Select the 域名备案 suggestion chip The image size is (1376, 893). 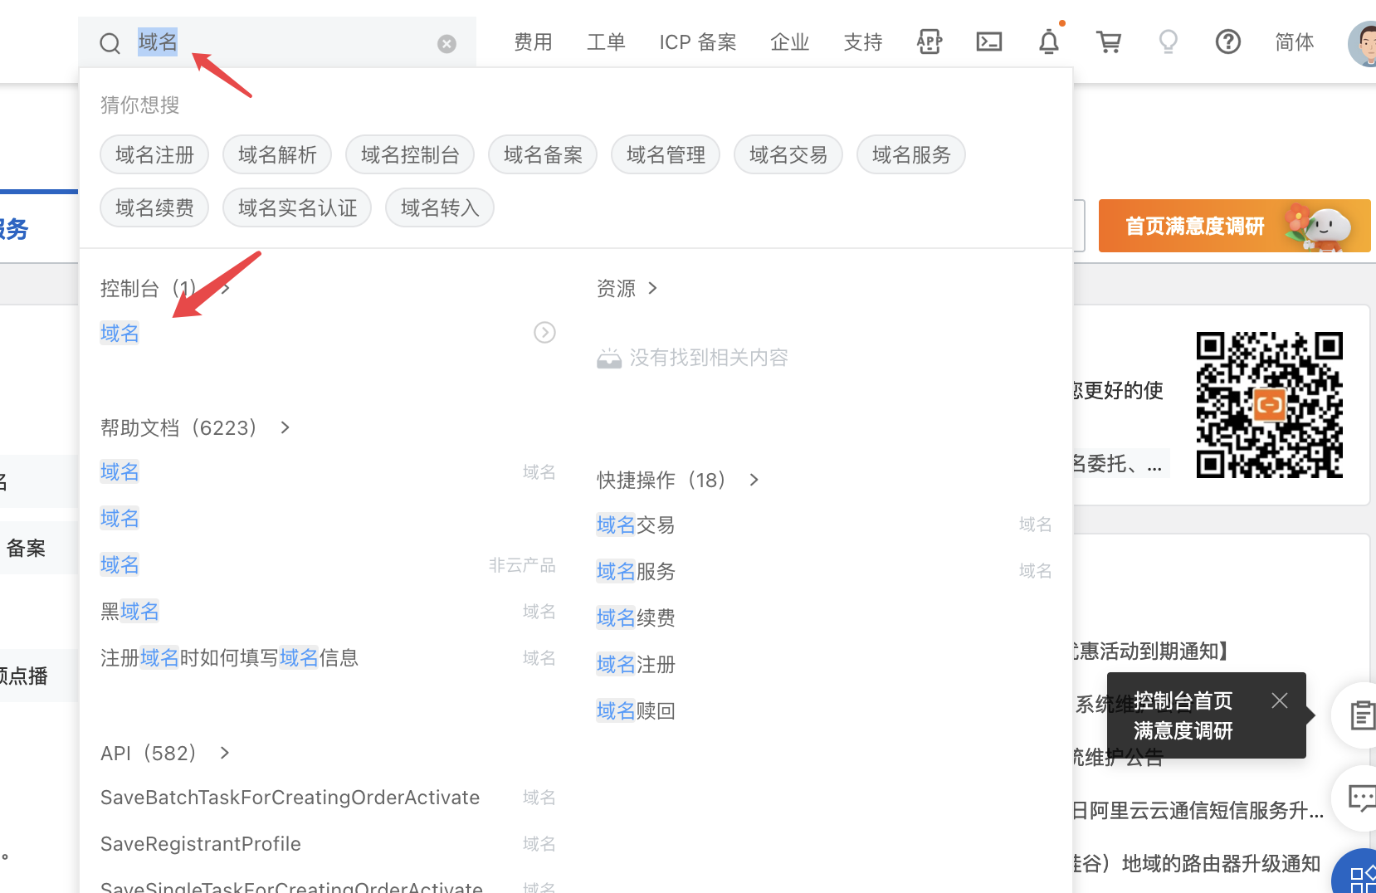543,155
